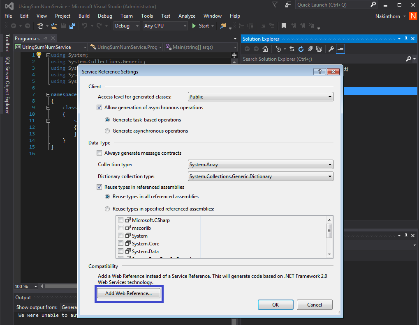419x325 pixels.
Task: Click the Save All toolbar icon
Action: 72,26
